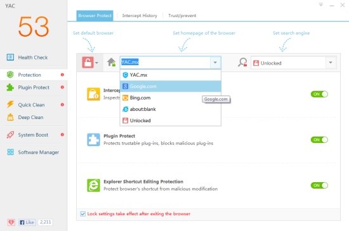Turn off the Intercept ON switch

[x=319, y=94]
